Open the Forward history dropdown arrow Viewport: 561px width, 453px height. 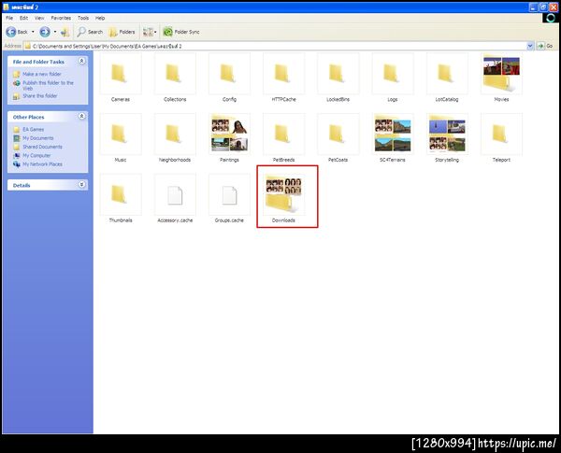pos(55,32)
